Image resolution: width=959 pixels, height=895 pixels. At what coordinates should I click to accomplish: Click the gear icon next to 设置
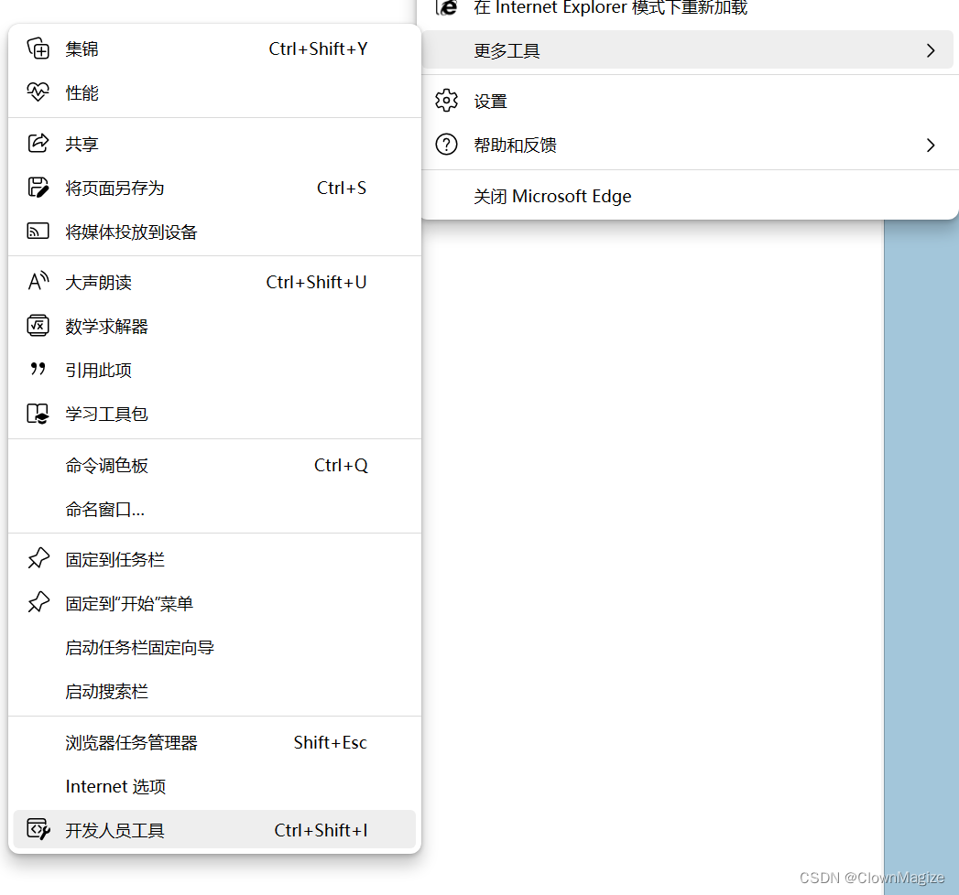pos(446,100)
